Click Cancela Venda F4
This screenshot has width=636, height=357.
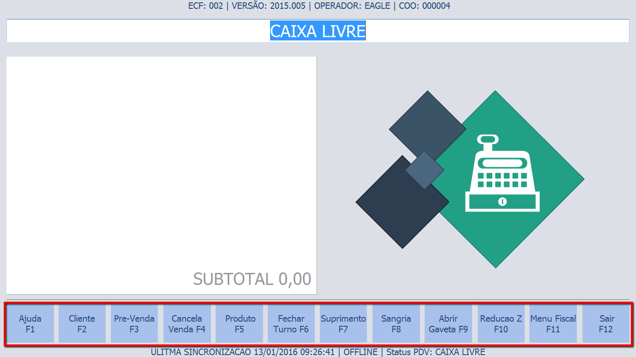pyautogui.click(x=187, y=324)
